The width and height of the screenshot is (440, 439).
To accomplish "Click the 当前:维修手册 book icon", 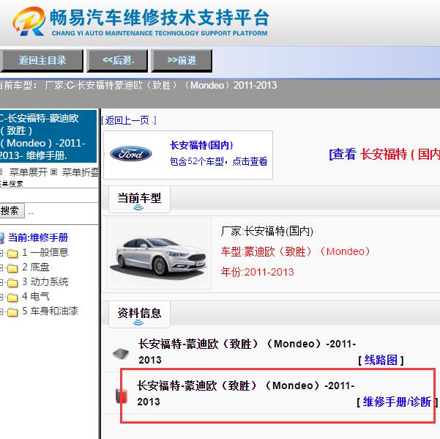I will [1, 238].
